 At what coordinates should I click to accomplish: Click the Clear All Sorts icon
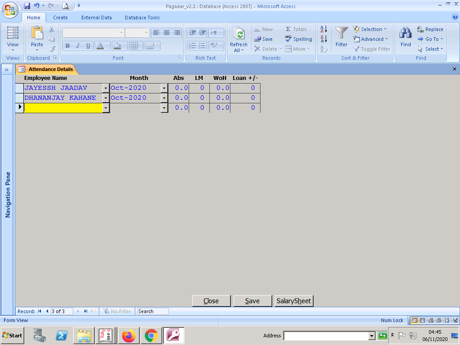[323, 49]
